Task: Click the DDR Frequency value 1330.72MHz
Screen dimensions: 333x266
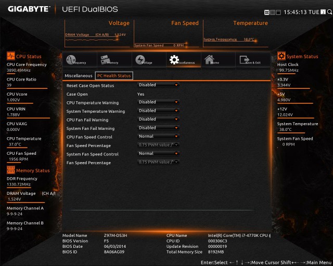Action: coord(19,184)
